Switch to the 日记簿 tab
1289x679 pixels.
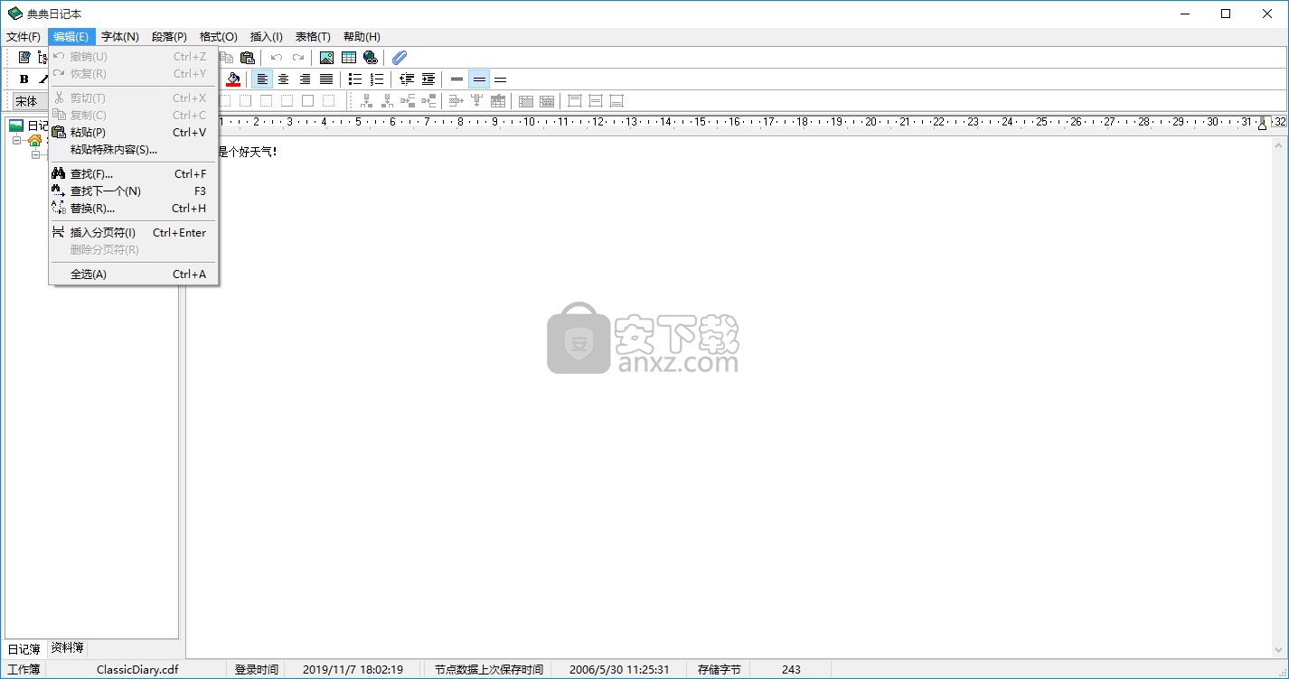click(x=24, y=649)
